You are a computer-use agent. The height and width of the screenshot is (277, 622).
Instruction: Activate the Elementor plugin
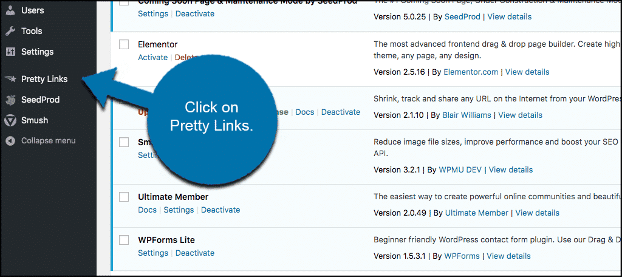pos(152,57)
